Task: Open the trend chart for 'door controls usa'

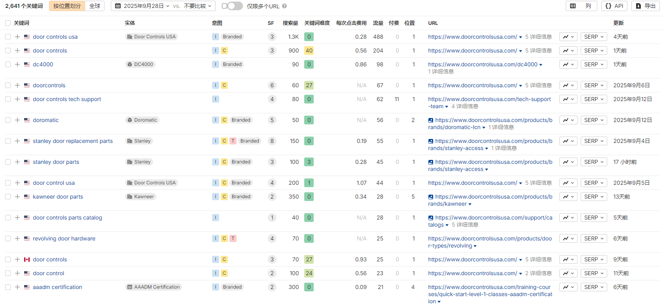Action: point(568,37)
